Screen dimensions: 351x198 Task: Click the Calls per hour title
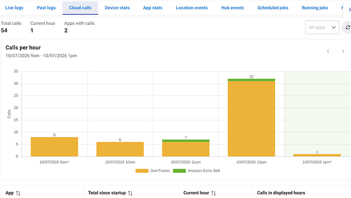[x=23, y=48]
